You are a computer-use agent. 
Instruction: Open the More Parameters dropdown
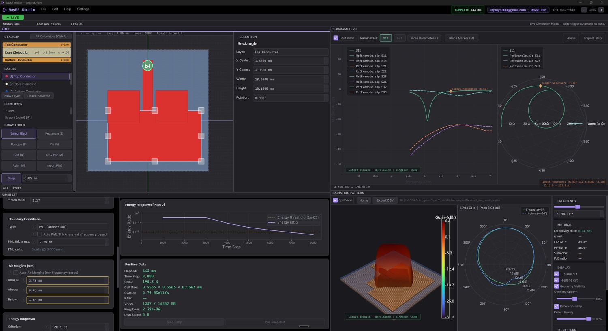coord(424,38)
